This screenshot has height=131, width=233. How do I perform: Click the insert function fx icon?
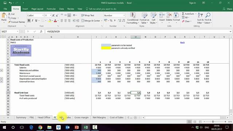(x=41, y=32)
